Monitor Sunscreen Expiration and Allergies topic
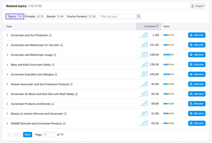 197,74
